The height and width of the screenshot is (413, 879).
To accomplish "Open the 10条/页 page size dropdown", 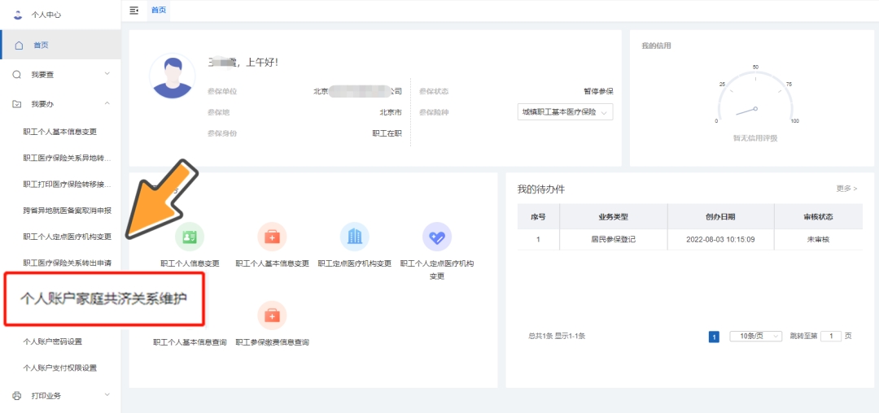I will 755,336.
